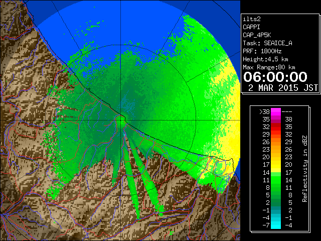Click the 'Reflectivity in dBZ' axis label
This screenshot has height=241, width=321.
pyautogui.click(x=305, y=169)
